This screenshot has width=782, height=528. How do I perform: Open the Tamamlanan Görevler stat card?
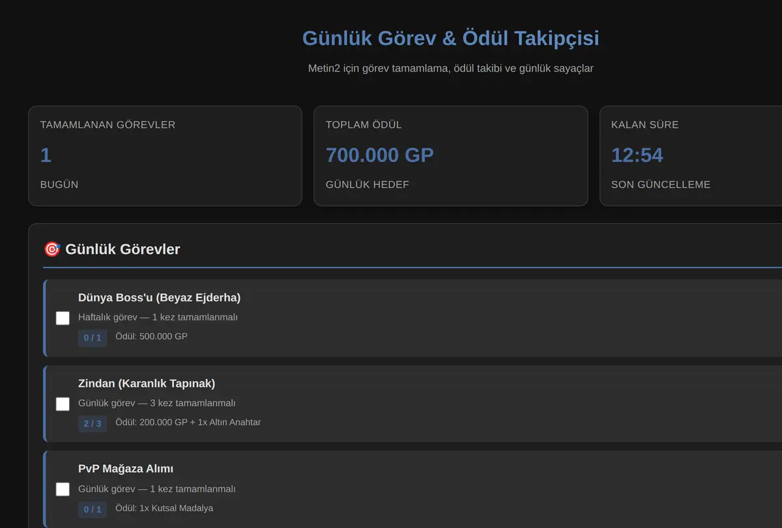point(165,156)
